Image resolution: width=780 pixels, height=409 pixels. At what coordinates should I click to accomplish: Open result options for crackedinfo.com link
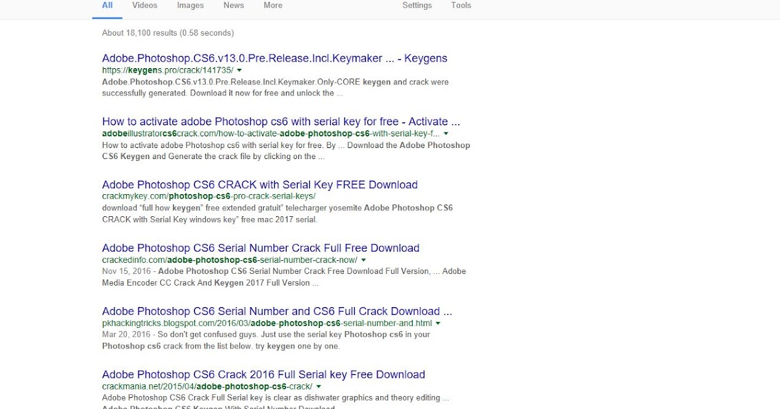[x=363, y=260]
